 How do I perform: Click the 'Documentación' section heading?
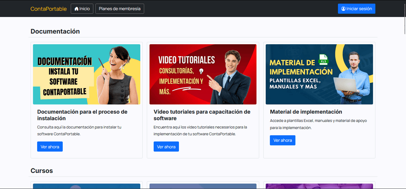click(x=55, y=31)
